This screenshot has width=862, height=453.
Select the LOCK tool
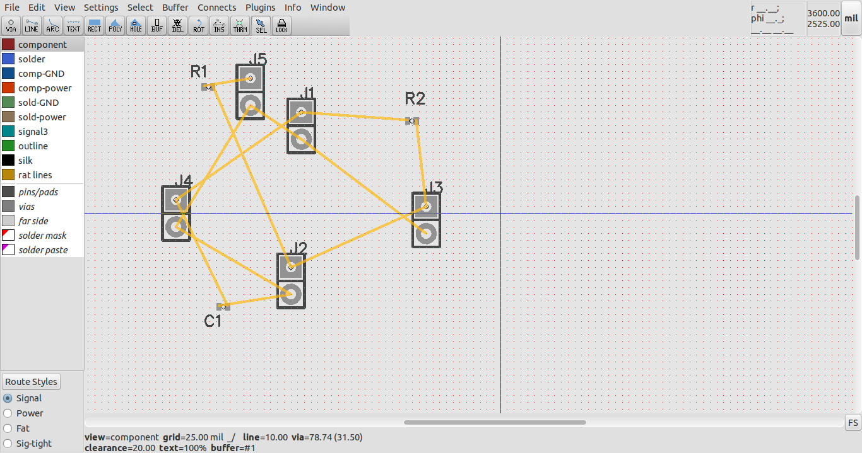[281, 25]
